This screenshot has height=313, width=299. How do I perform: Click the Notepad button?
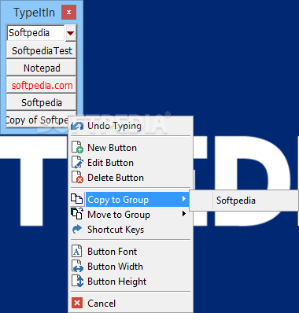42,68
